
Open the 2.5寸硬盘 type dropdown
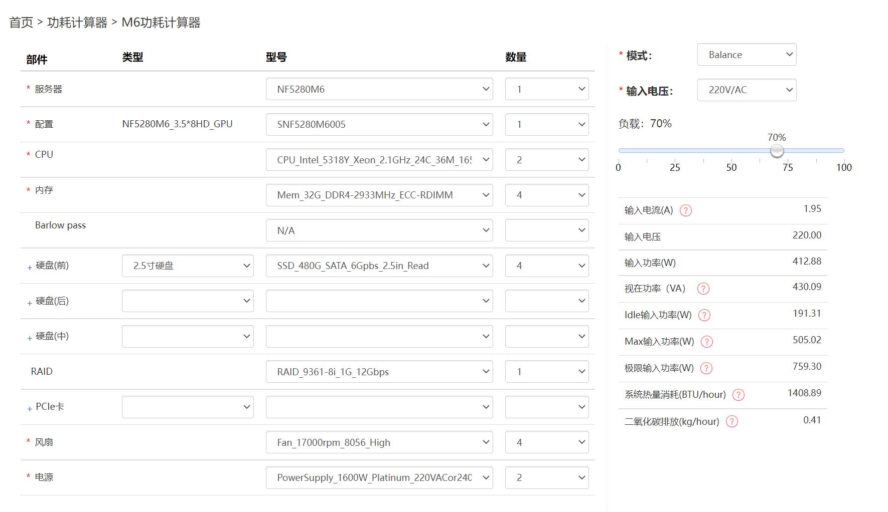[187, 266]
